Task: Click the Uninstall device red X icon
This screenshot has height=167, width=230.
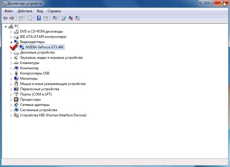Action: 70,18
